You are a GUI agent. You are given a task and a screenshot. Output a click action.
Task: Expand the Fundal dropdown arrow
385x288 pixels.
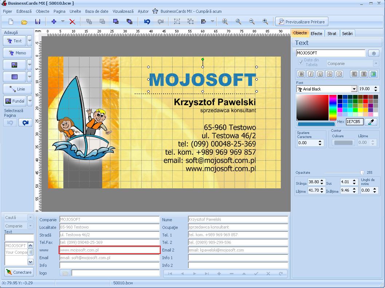pos(30,101)
